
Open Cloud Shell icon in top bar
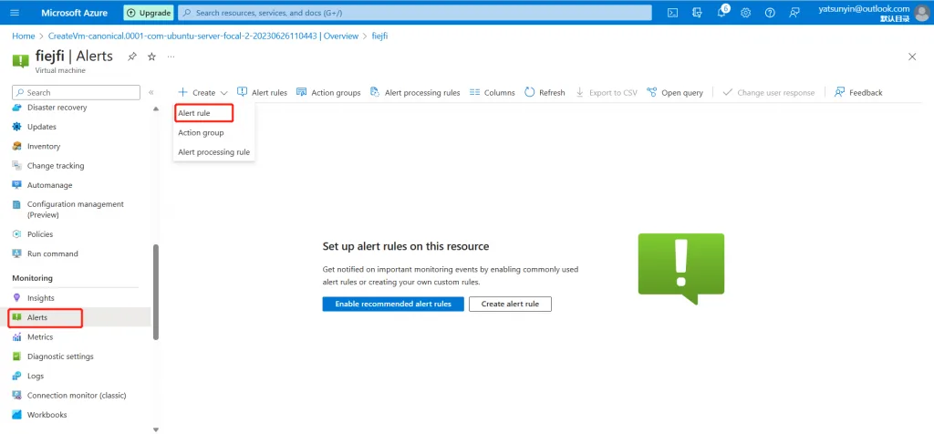[672, 13]
